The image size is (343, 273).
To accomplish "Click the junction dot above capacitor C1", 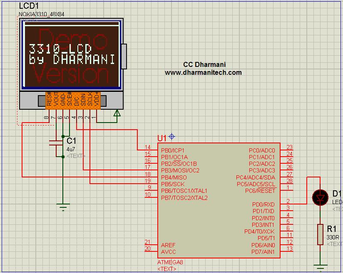I will 63,136.
